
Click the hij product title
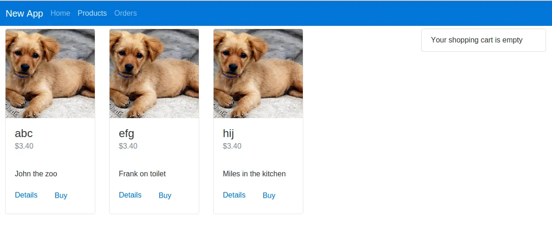[x=228, y=133]
